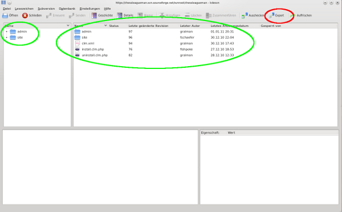342x212 pixels.
Task: Toggle sort arrow on Name column
Action: point(105,26)
